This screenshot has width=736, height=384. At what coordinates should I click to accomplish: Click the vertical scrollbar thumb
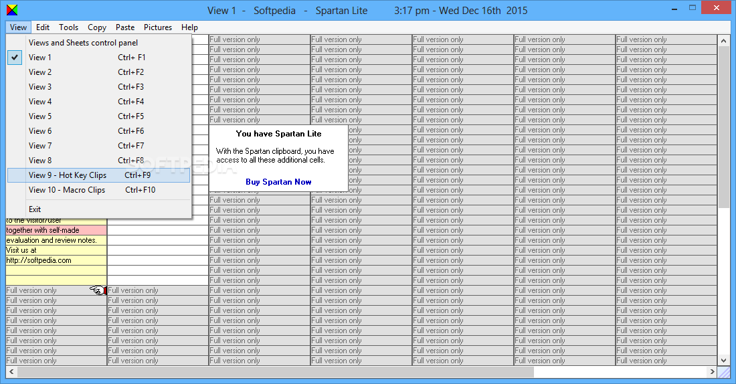pyautogui.click(x=723, y=127)
